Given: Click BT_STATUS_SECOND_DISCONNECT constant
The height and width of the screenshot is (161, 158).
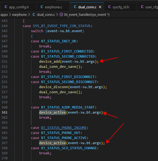Looking at the screenshot, I should [x=69, y=82].
